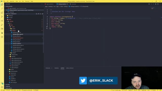Open the Manage settings gear icon
The height and width of the screenshot is (91, 162).
pos(2,87)
